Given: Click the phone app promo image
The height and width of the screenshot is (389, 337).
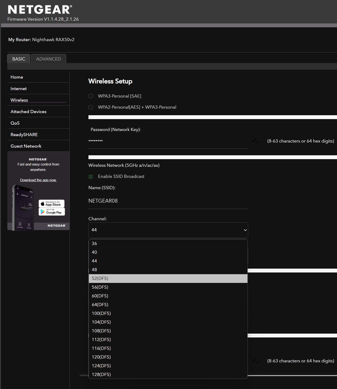Looking at the screenshot, I should [x=23, y=208].
